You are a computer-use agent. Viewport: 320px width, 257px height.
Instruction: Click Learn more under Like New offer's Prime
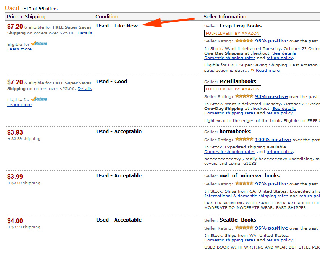pyautogui.click(x=19, y=49)
